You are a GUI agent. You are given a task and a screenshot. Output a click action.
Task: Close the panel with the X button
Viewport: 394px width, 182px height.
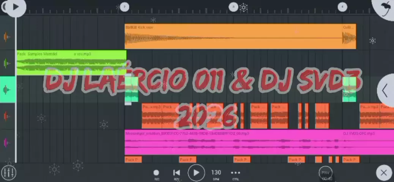pos(383,173)
